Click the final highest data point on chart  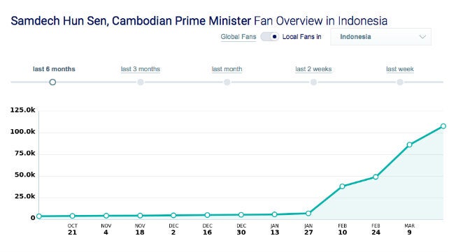point(443,126)
